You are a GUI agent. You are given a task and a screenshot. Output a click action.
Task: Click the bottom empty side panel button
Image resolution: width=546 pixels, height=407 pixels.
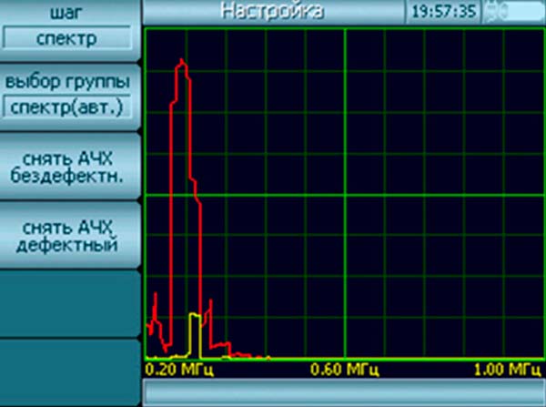pos(69,371)
